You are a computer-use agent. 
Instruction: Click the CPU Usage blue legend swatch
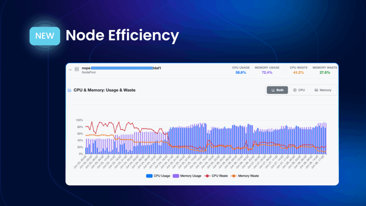[x=149, y=176]
